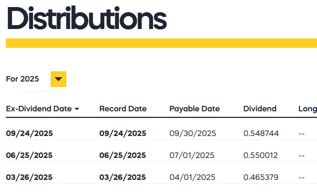Click payable date 07/01/2025
Viewport: 317px width, 194px height.
192,156
